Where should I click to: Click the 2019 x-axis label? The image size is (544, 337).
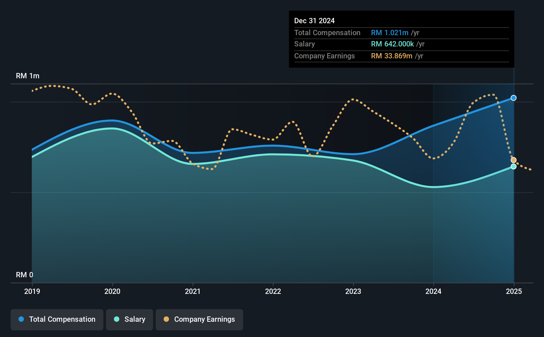pyautogui.click(x=32, y=291)
